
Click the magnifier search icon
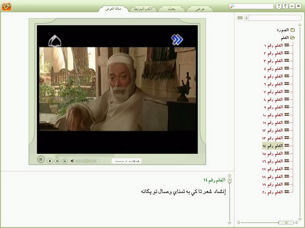232,6
